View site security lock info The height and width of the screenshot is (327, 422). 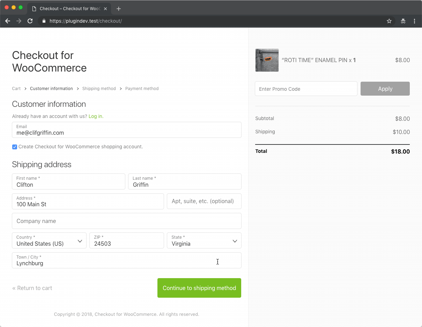[44, 21]
